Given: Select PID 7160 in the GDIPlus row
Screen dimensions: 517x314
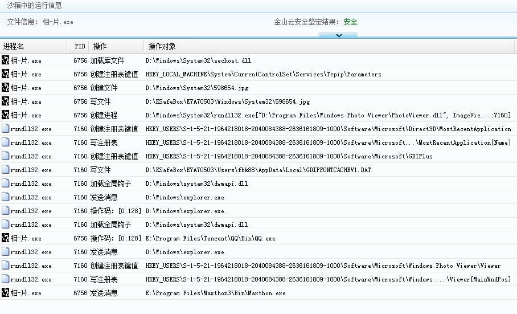Looking at the screenshot, I should (80, 156).
